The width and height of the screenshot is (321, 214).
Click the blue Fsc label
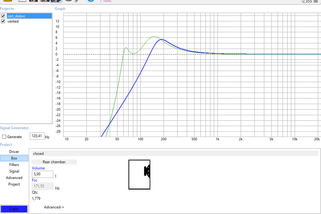pyautogui.click(x=35, y=180)
